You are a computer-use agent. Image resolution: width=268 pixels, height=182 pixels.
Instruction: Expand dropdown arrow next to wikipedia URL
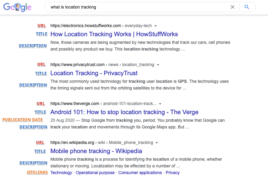tap(157, 143)
